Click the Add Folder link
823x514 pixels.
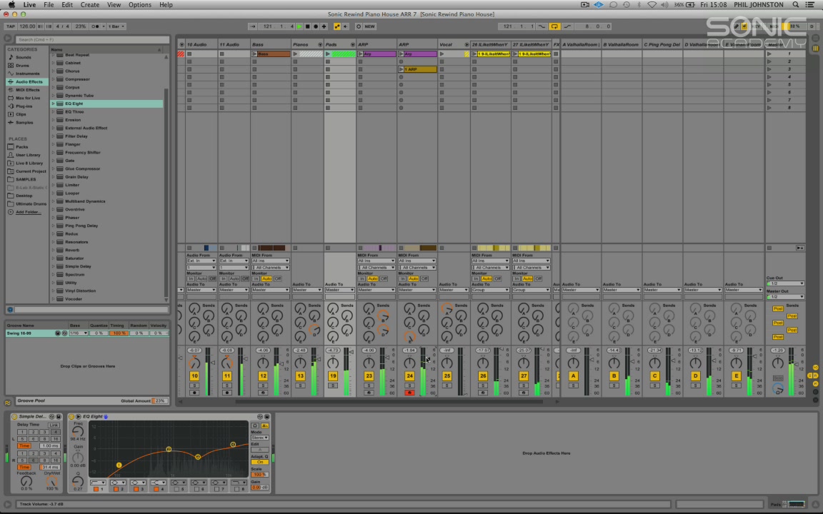coord(28,212)
